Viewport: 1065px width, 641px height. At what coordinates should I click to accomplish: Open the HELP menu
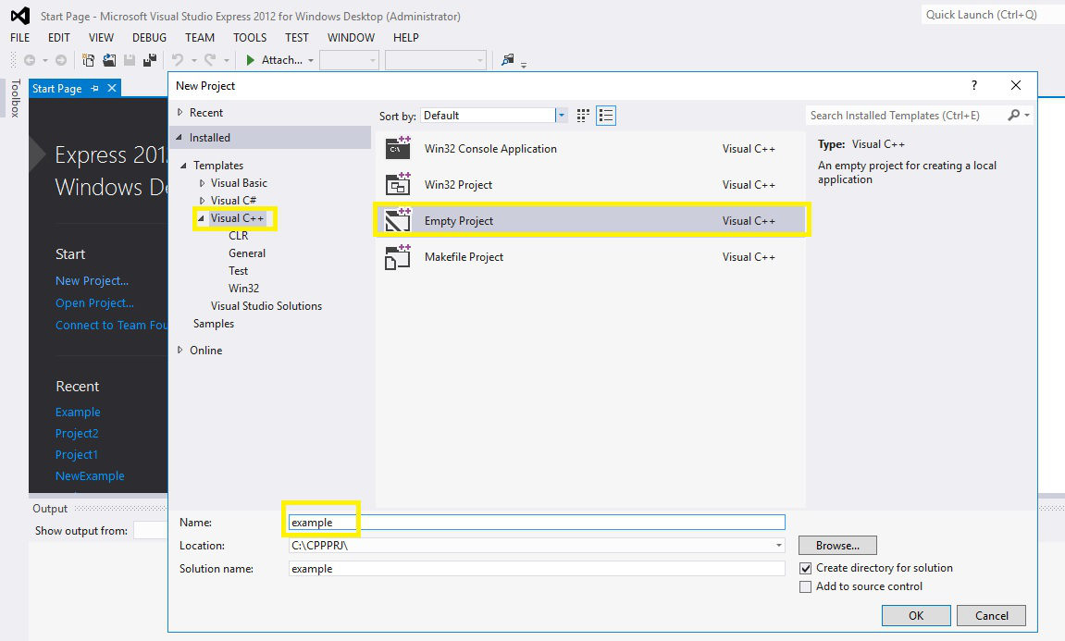pyautogui.click(x=406, y=37)
